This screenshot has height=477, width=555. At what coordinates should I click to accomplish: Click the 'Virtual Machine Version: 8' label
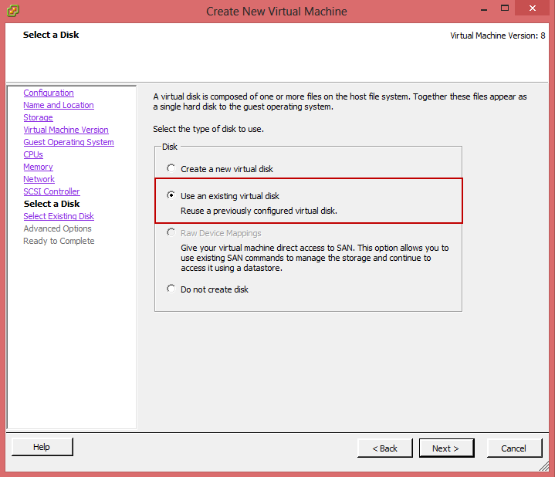click(x=498, y=36)
